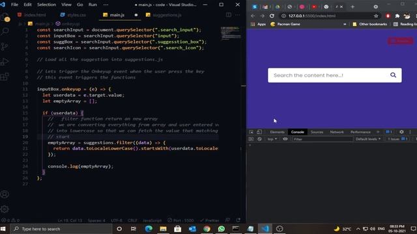The width and height of the screenshot is (417, 234).
Task: Open Other bookmarks folder
Action: pos(369,24)
